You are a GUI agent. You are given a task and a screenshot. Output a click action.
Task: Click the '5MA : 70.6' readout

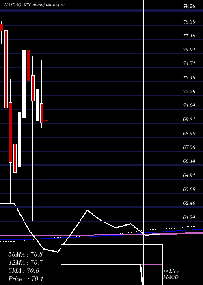[24, 271]
